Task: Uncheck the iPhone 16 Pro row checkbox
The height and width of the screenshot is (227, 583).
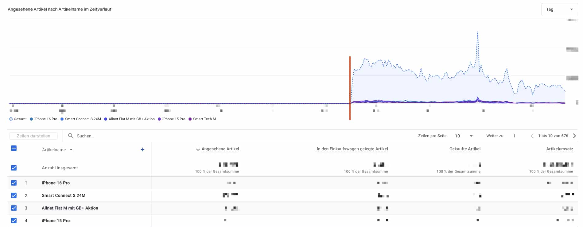Action: (x=14, y=183)
